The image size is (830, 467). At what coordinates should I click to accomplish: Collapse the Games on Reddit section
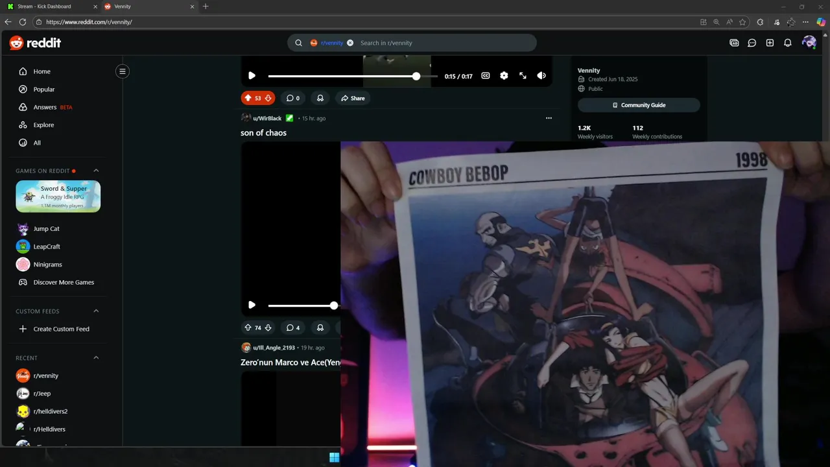96,171
